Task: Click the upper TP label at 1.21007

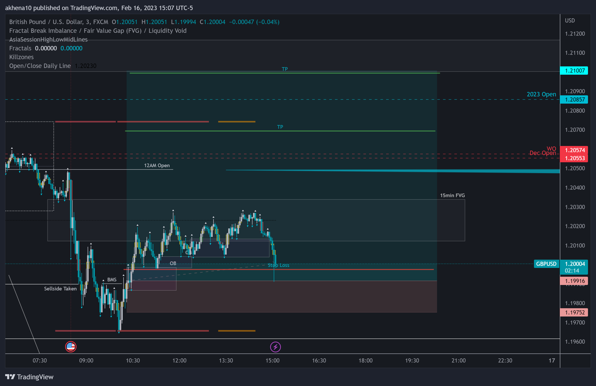Action: pos(285,69)
